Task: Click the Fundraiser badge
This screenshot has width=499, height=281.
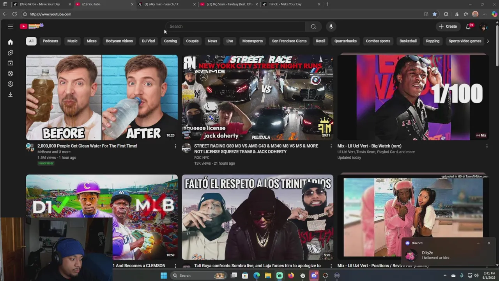Action: coord(46,163)
